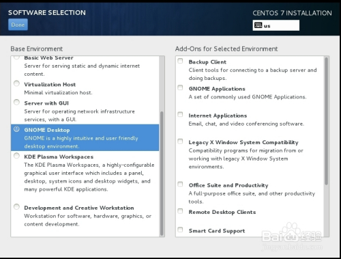Choose Development and Creative Workstation radio button
This screenshot has height=259, width=341.
pyautogui.click(x=16, y=206)
